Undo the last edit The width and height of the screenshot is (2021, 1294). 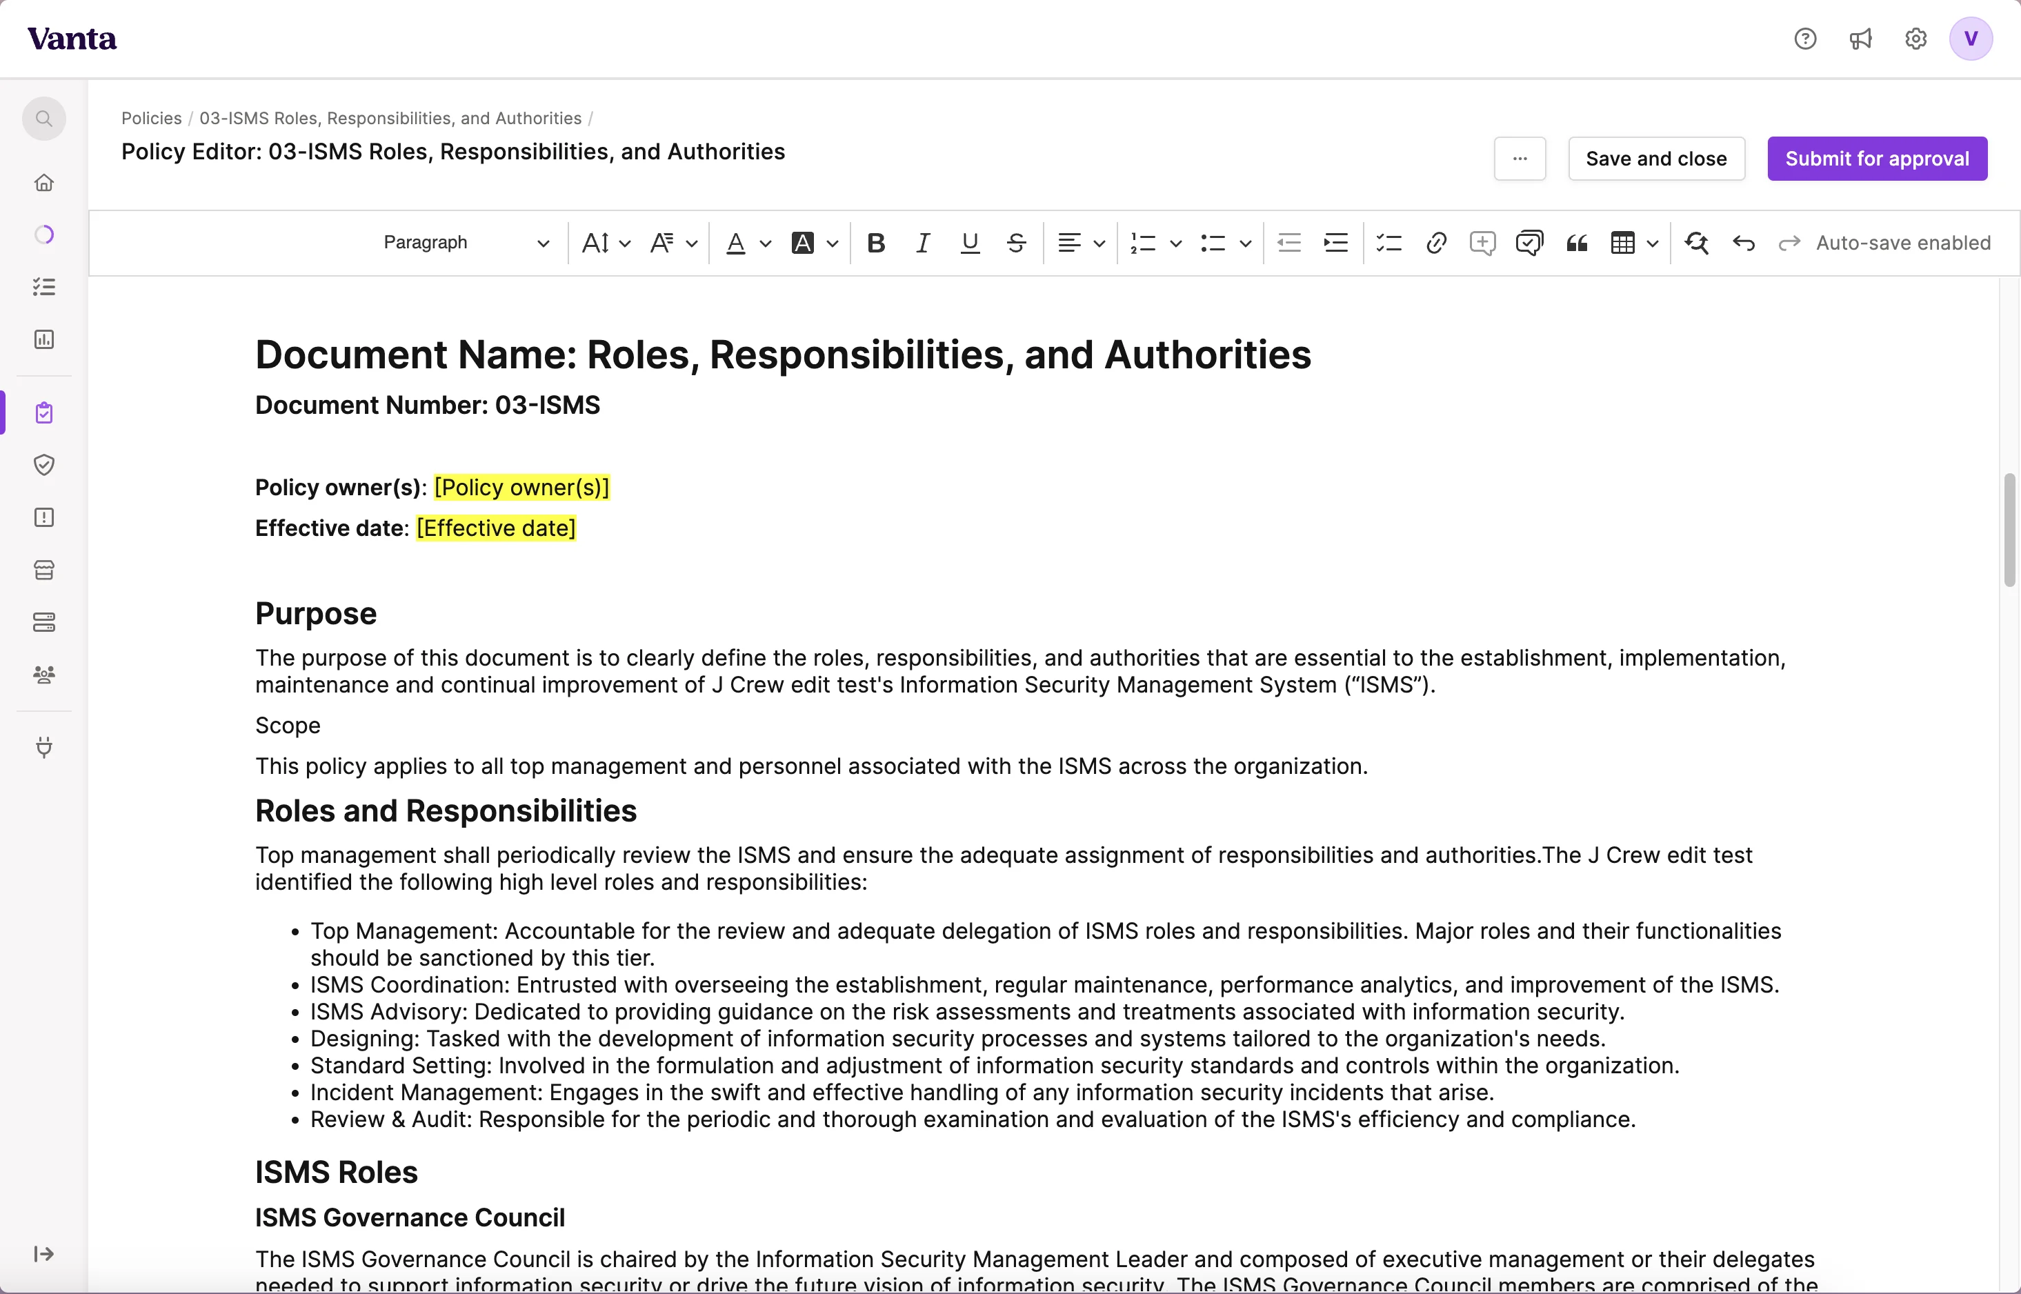[1743, 243]
